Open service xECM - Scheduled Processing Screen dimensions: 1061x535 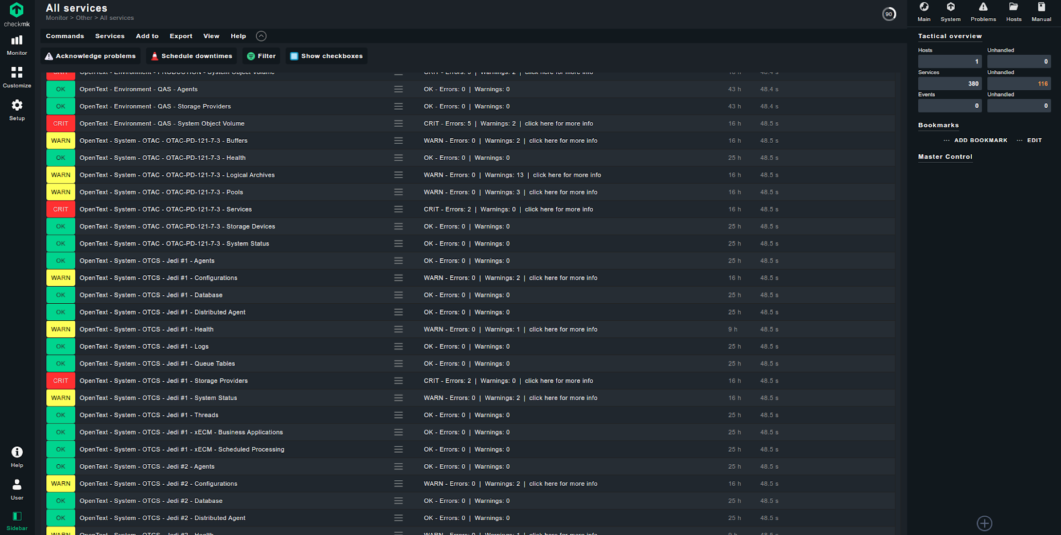(x=182, y=449)
